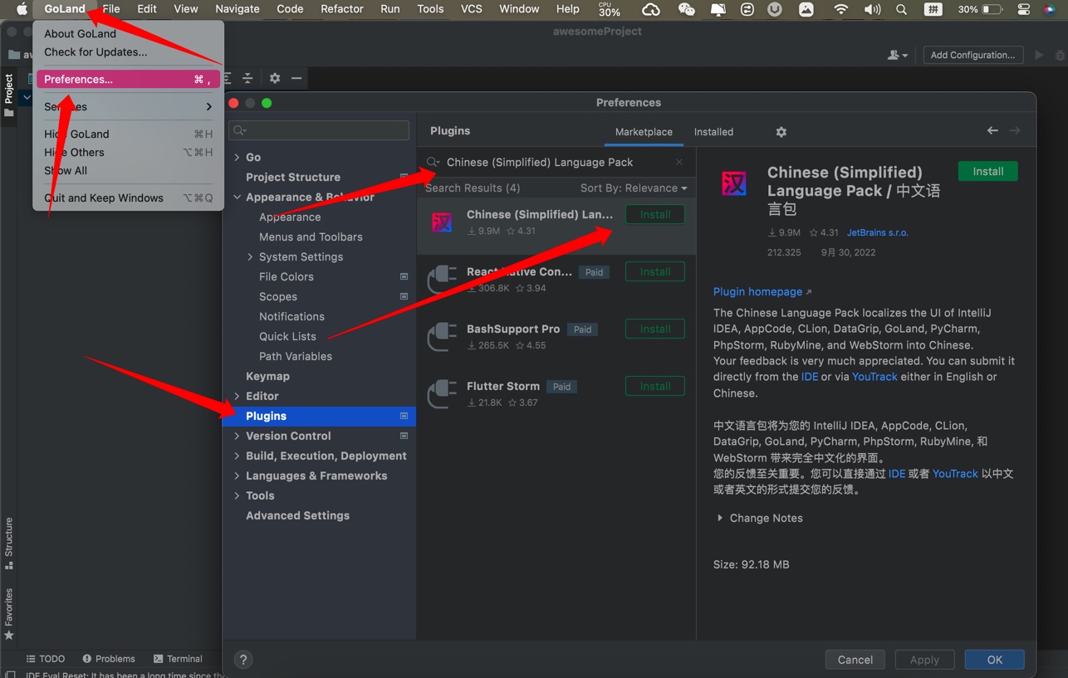Image resolution: width=1068 pixels, height=678 pixels.
Task: Open the Problems tool window
Action: tap(108, 659)
